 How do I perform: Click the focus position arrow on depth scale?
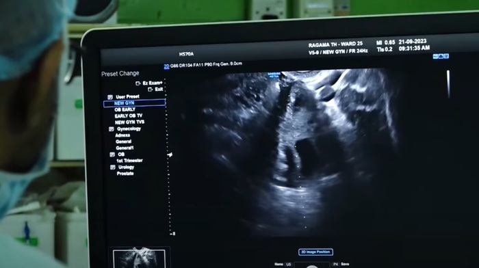coord(170,155)
